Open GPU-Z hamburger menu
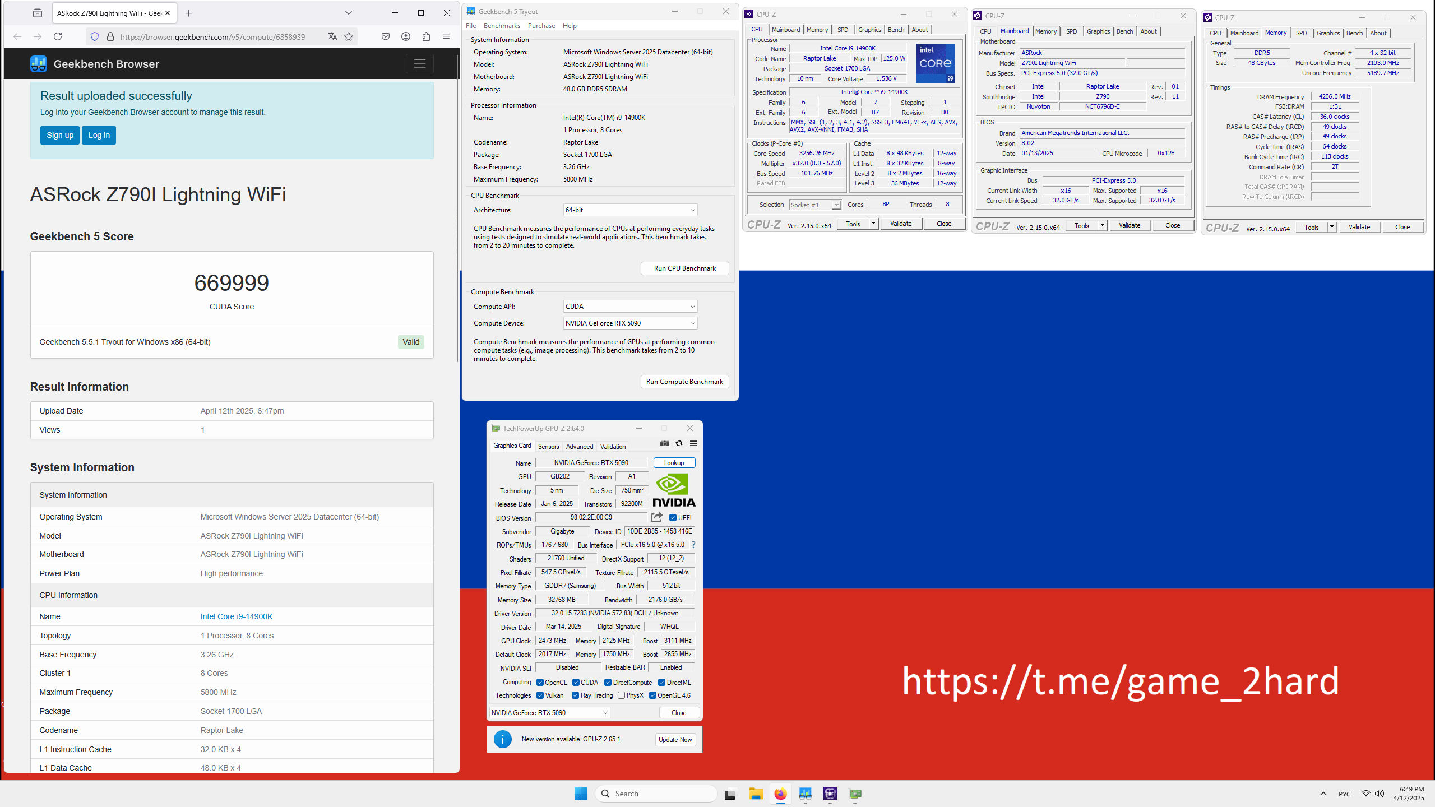Screen dimensions: 1435x807 click(693, 443)
